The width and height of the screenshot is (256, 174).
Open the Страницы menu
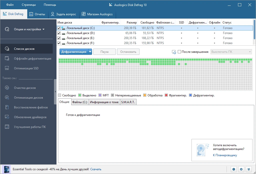[x=29, y=5]
